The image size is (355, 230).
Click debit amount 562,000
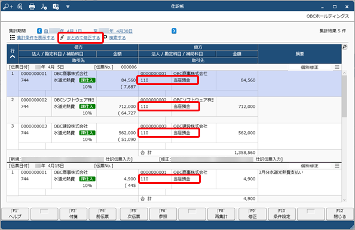point(127,133)
